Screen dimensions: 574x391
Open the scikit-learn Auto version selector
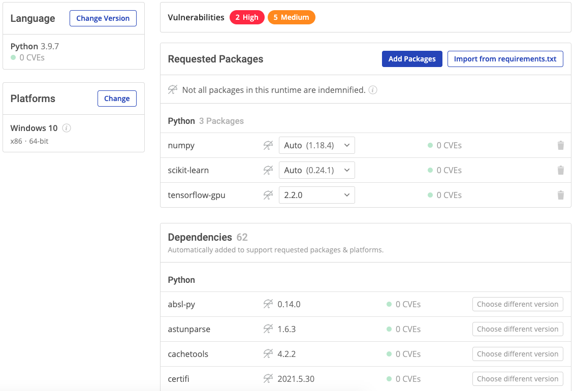316,170
